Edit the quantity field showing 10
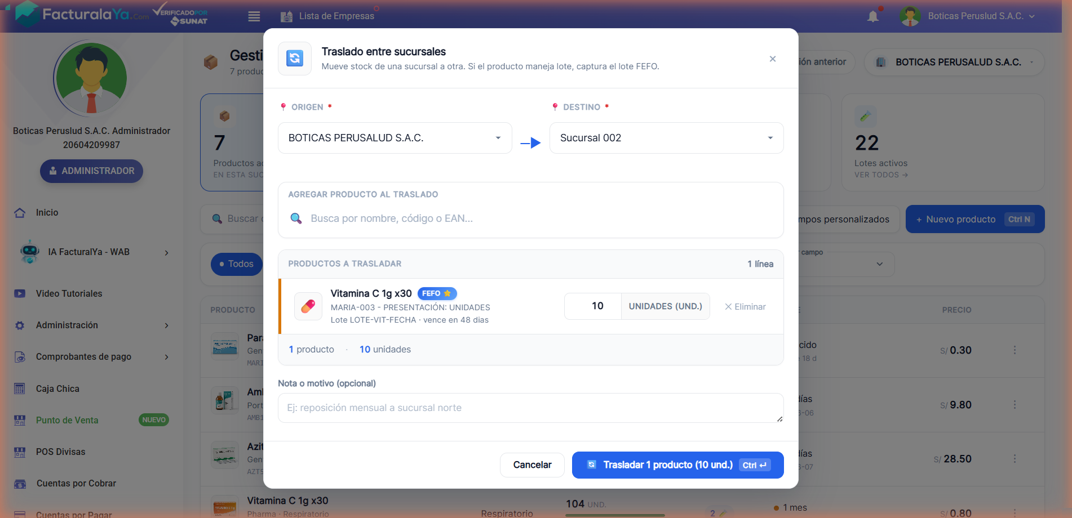Image resolution: width=1072 pixels, height=518 pixels. pyautogui.click(x=593, y=306)
